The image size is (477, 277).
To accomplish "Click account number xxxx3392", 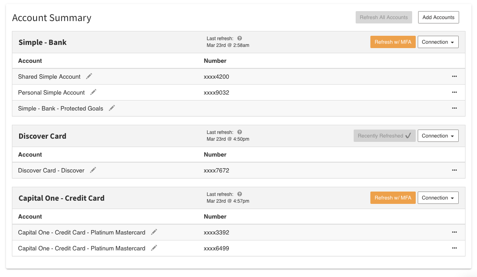I will [x=216, y=232].
